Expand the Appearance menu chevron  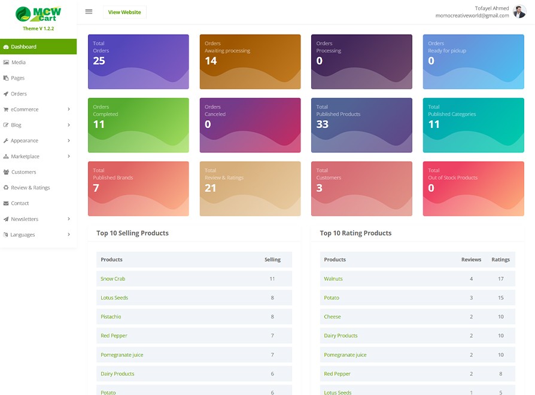pyautogui.click(x=69, y=140)
